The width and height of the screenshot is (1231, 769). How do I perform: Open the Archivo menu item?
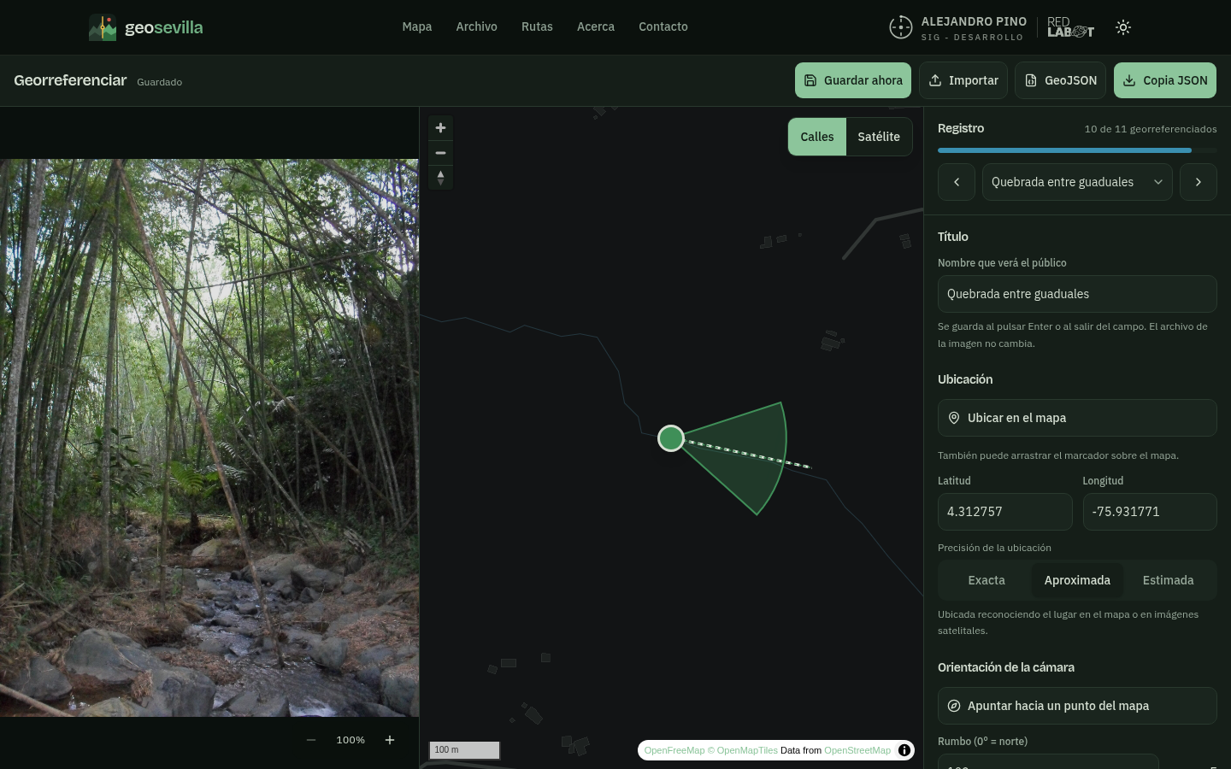(x=476, y=26)
